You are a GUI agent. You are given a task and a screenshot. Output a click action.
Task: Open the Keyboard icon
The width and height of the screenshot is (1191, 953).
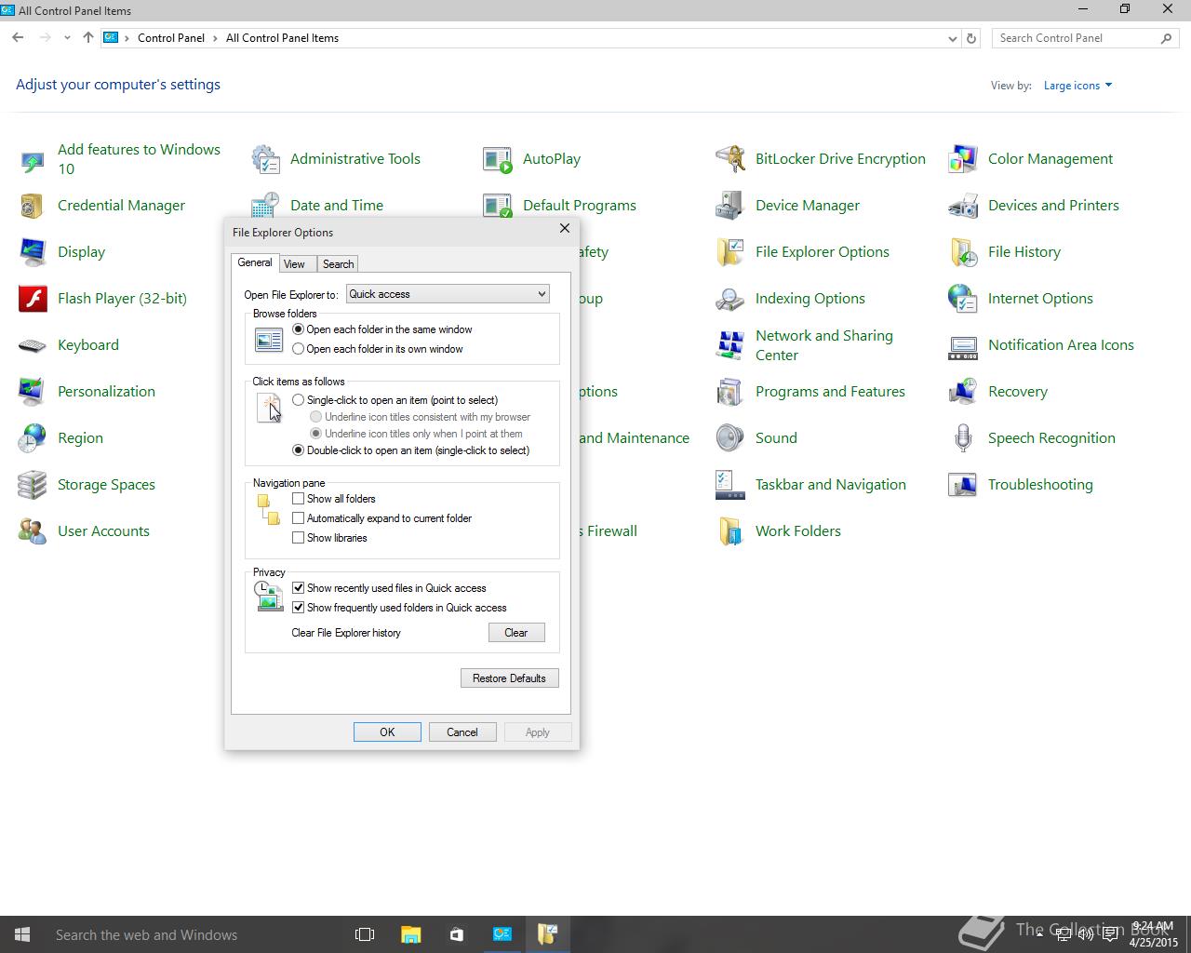click(x=33, y=345)
